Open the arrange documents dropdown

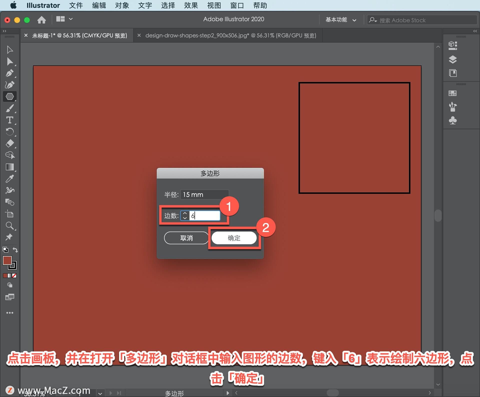click(x=64, y=19)
